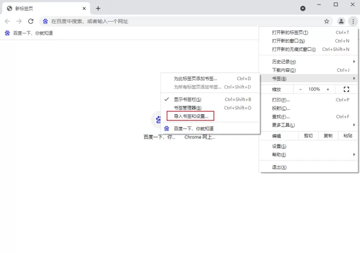Increase zoom with the plus button

[328, 89]
